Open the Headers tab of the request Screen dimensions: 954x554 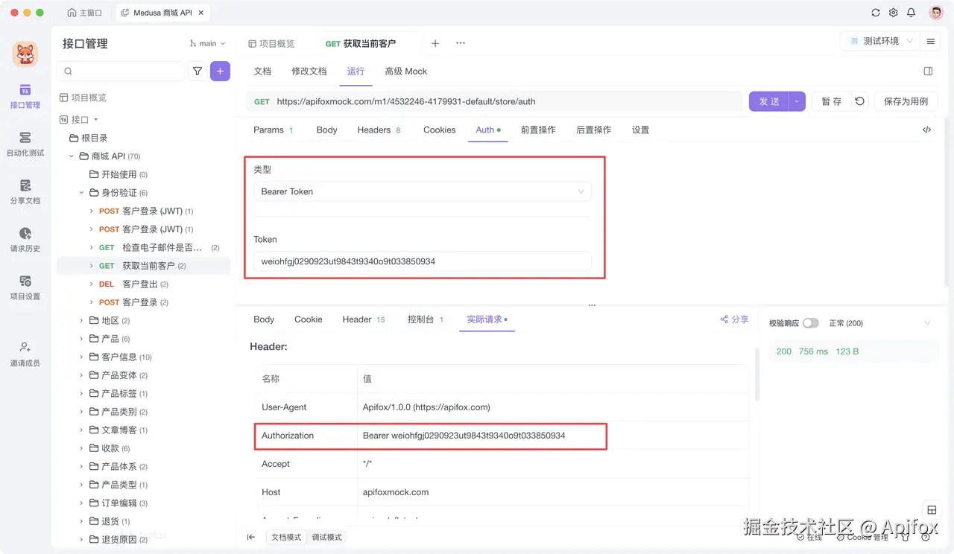tap(373, 130)
